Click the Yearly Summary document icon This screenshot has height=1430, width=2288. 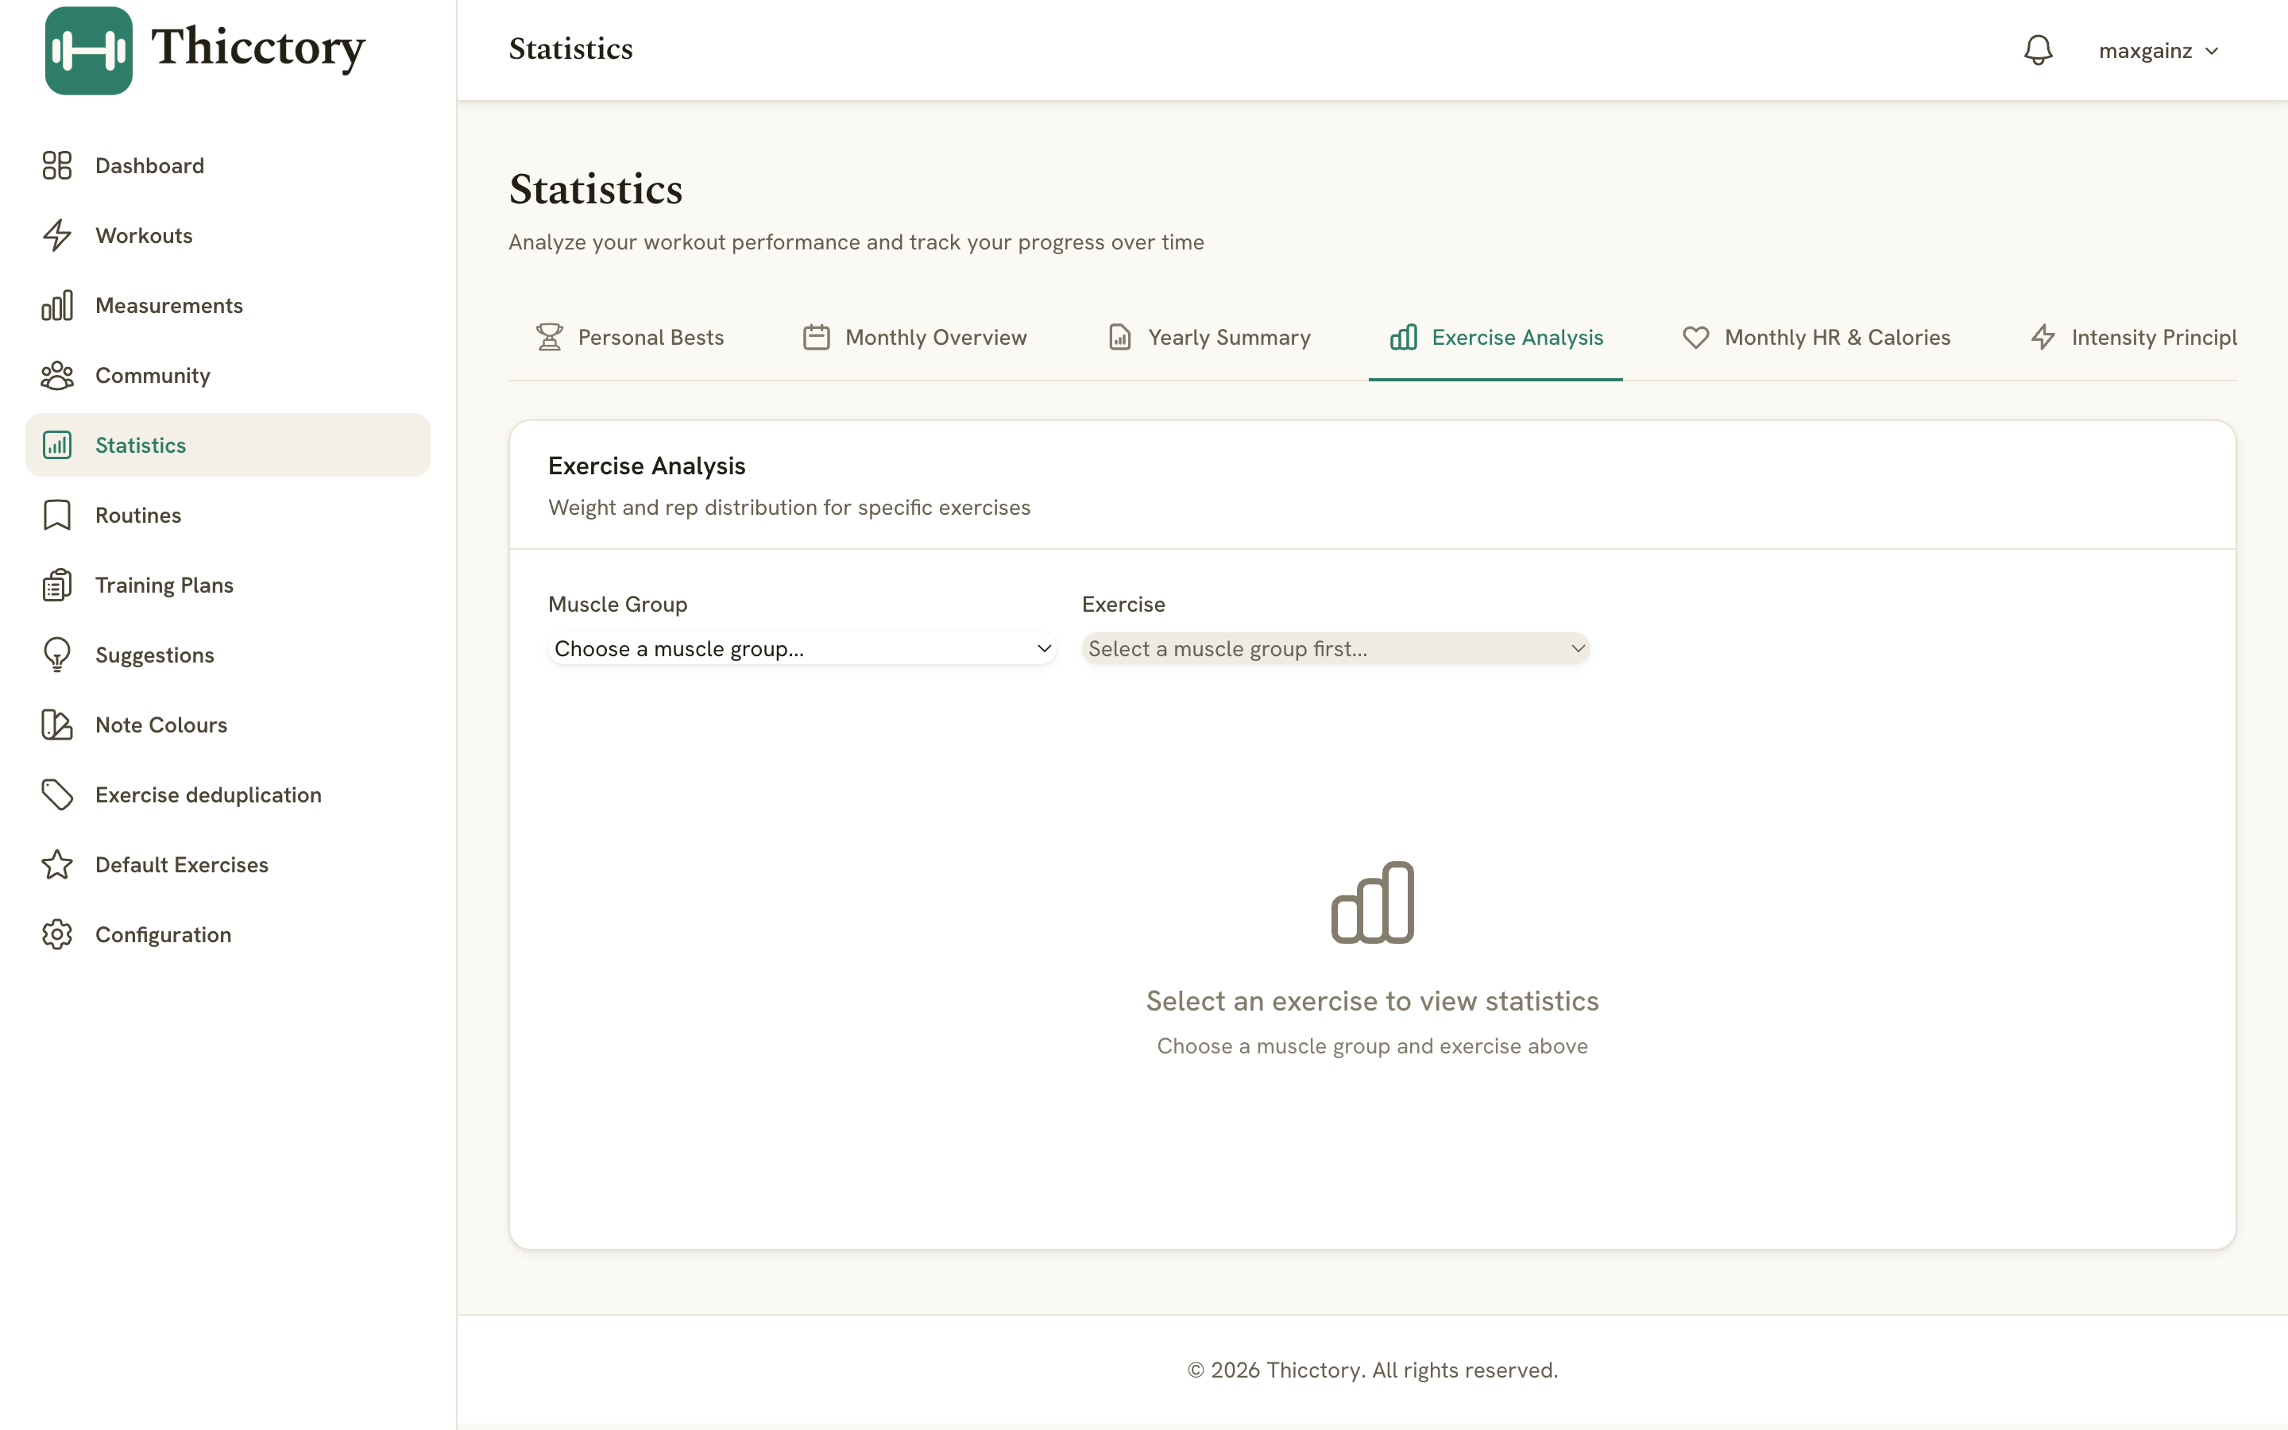1119,338
